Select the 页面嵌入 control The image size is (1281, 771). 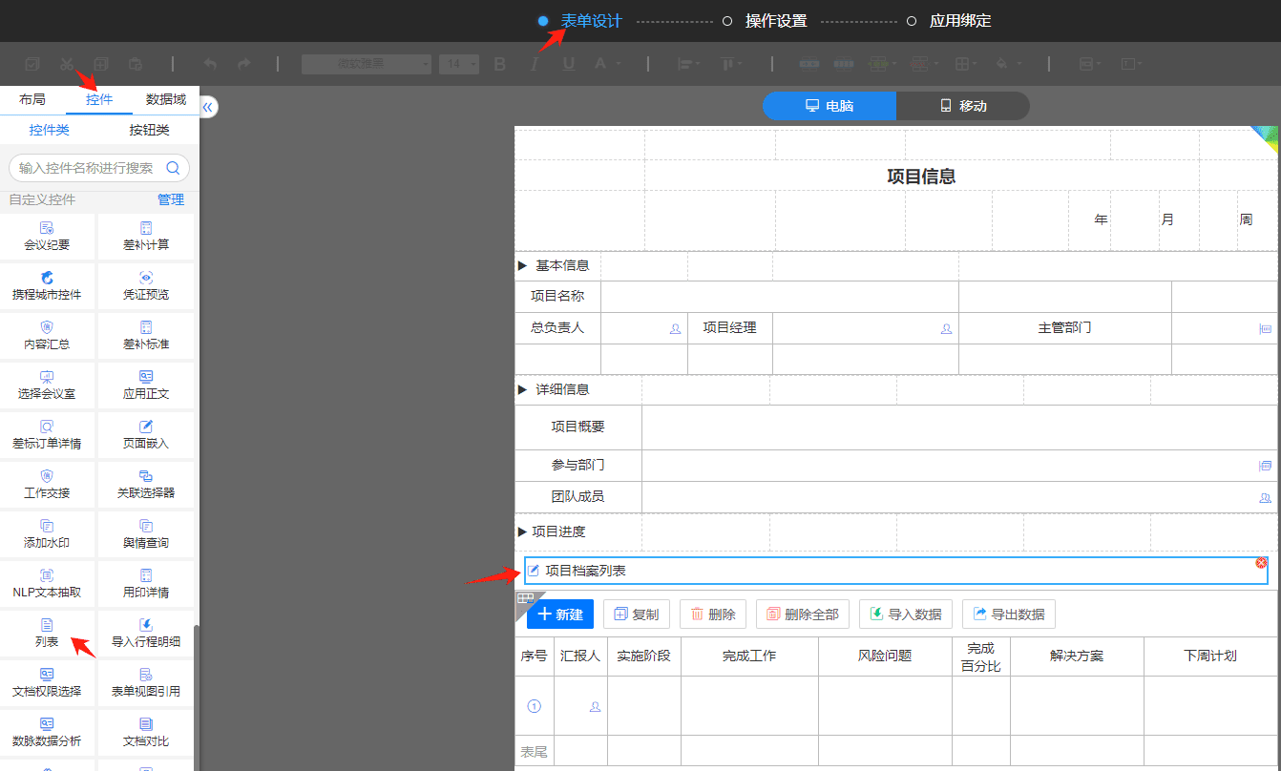pos(146,434)
